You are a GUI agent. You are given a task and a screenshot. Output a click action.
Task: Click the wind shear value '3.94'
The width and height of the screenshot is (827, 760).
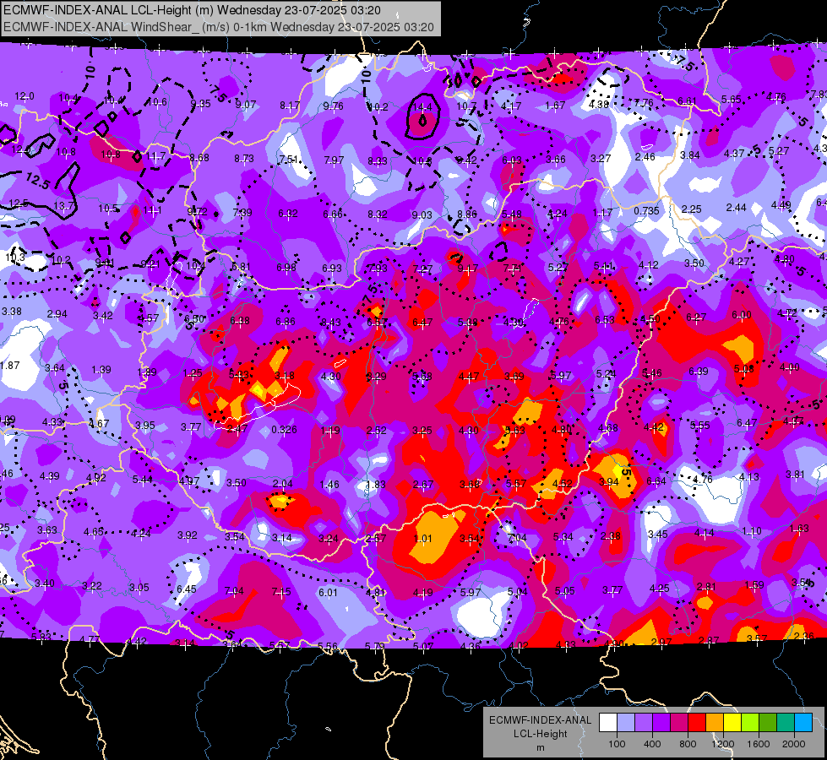[x=609, y=481]
